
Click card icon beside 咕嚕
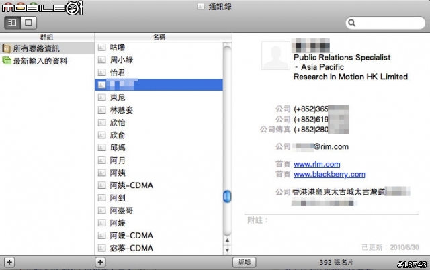[x=101, y=48]
